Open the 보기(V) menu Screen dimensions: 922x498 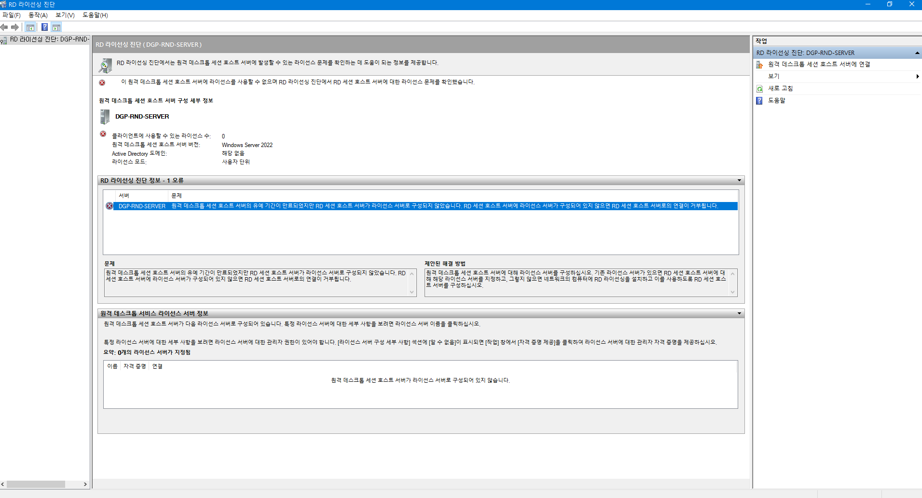point(65,15)
